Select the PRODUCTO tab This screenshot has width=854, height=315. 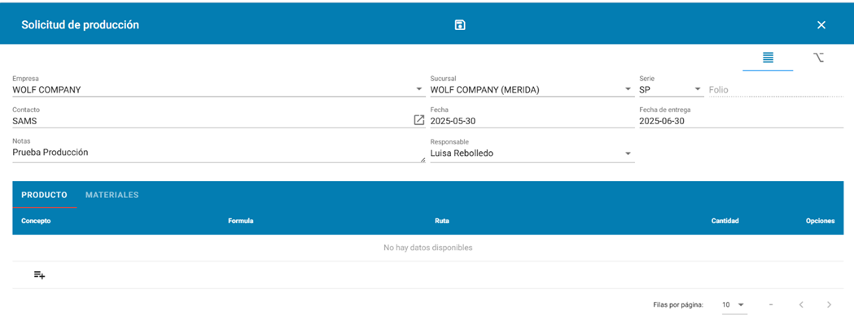coord(44,195)
